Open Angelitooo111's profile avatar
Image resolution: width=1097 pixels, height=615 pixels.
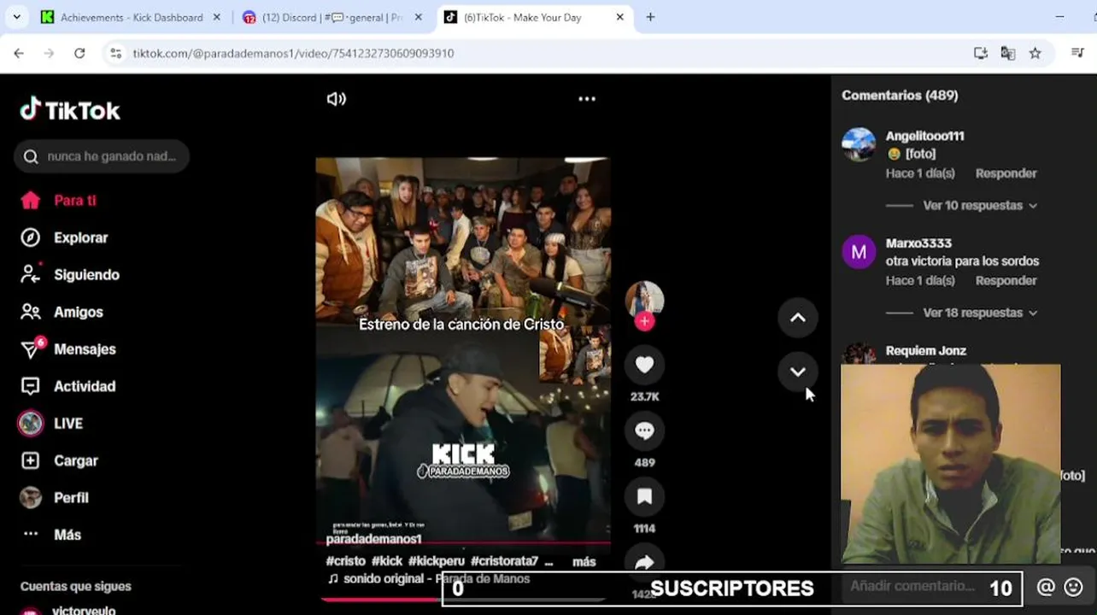(x=859, y=144)
